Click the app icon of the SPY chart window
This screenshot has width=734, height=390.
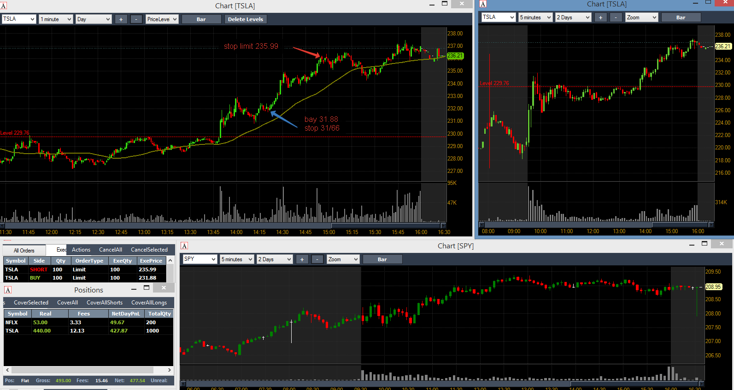(x=184, y=246)
